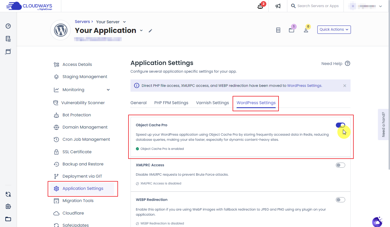The height and width of the screenshot is (227, 390).
Task: Click the Application Settings heading
Action: point(162,63)
